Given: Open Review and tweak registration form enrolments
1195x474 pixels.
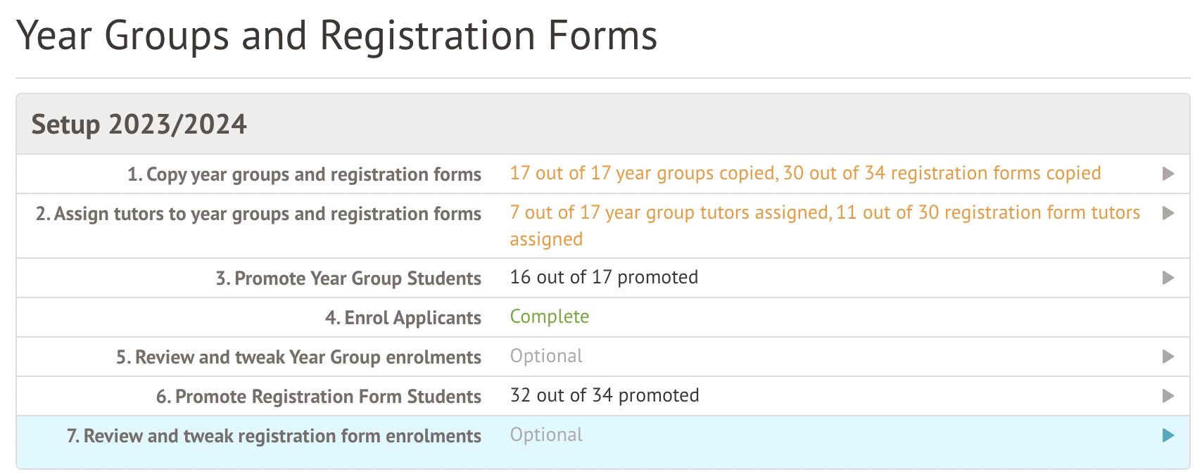Looking at the screenshot, I should tap(274, 436).
